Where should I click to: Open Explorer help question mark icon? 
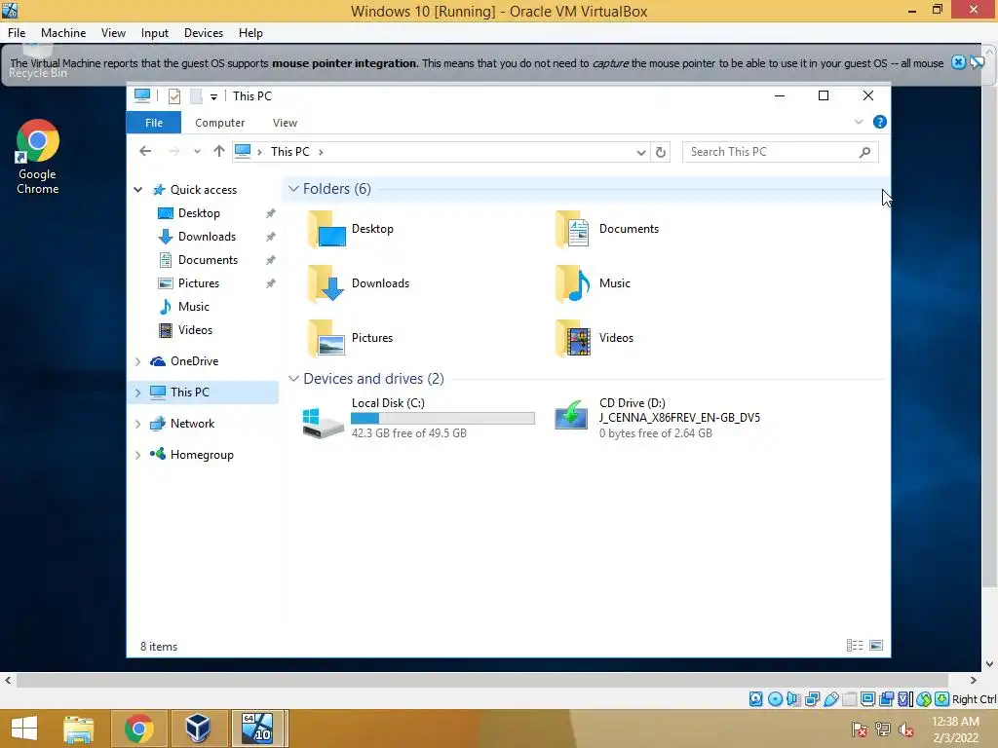click(x=880, y=122)
